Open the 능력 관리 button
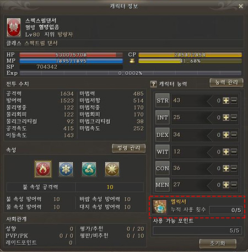Image resolution: width=248 pixels, height=252 pixels. 227,83
